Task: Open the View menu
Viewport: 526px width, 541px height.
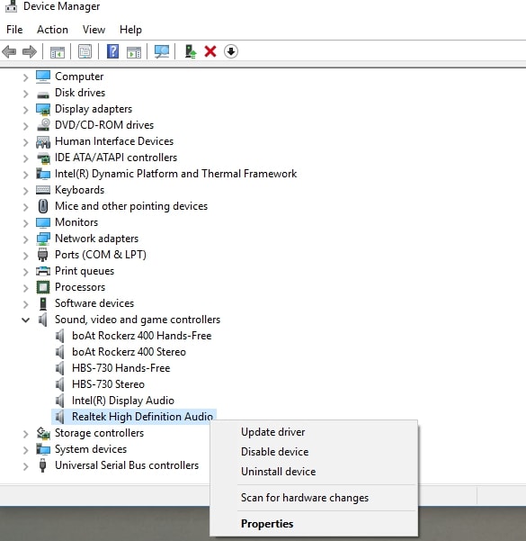Action: [x=94, y=30]
